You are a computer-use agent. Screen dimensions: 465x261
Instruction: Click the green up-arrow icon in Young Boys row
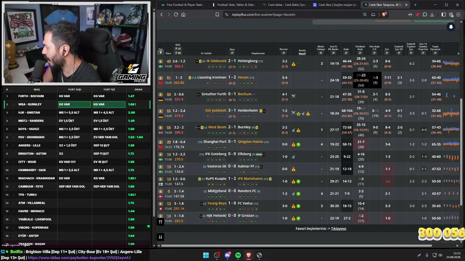pos(298,206)
